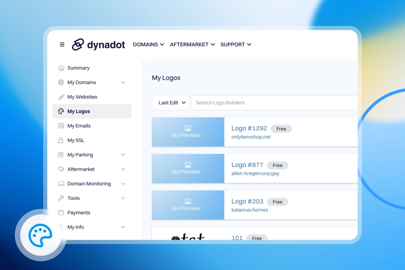This screenshot has height=270, width=405.
Task: Click the My Emails icon
Action: click(x=61, y=126)
